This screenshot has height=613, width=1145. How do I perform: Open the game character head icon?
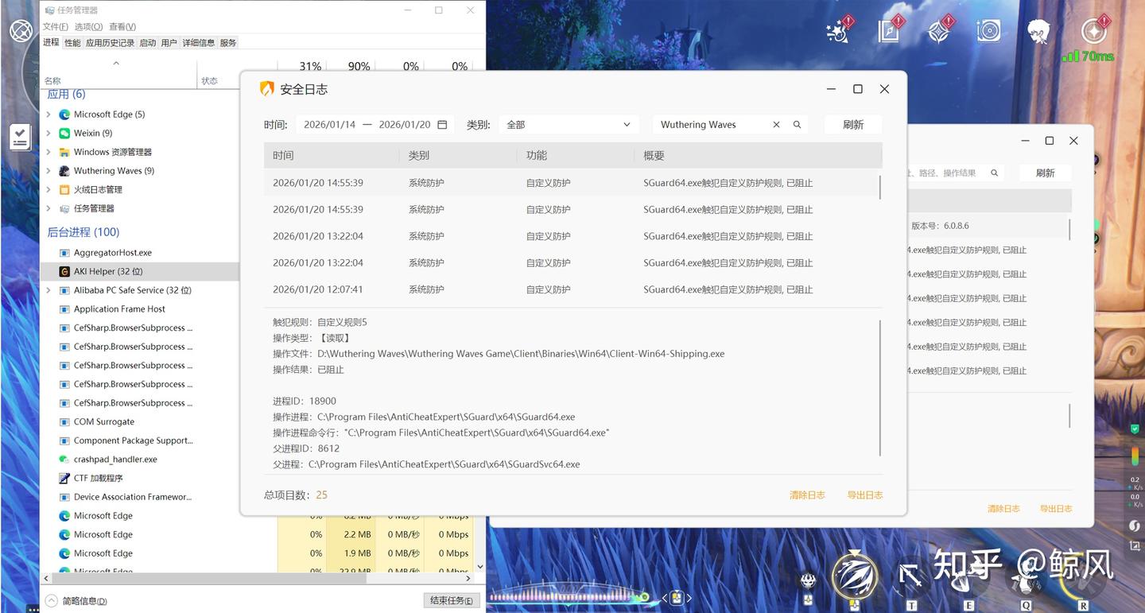click(1038, 30)
